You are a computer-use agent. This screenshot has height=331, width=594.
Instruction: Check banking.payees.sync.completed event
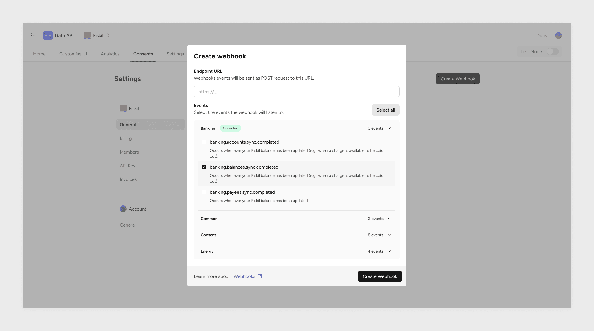(204, 192)
